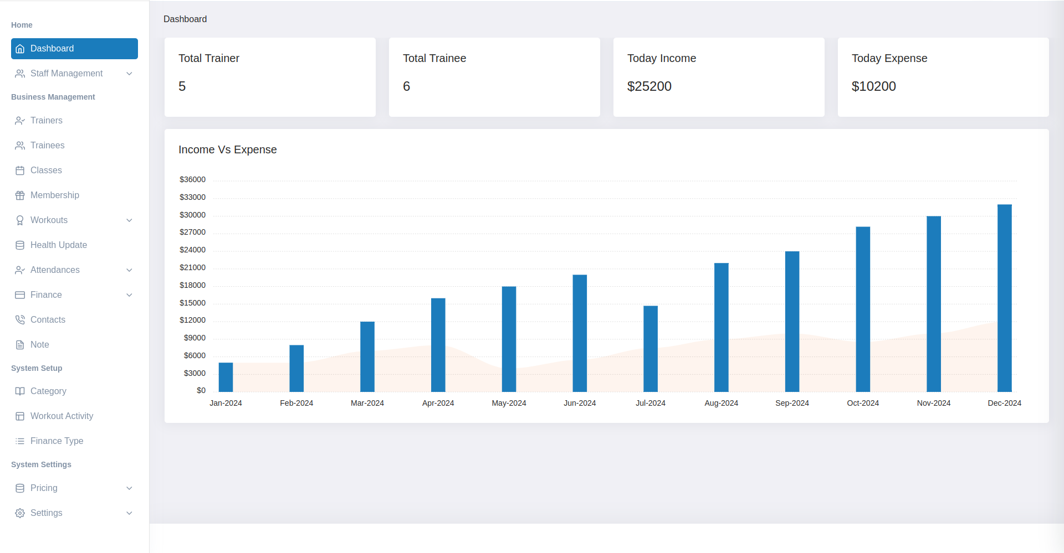Click the Jul-2024 income bar
Screen dimensions: 1064x553
pos(650,349)
